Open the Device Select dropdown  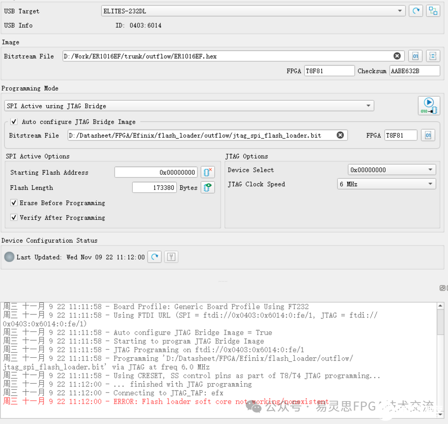coord(391,170)
